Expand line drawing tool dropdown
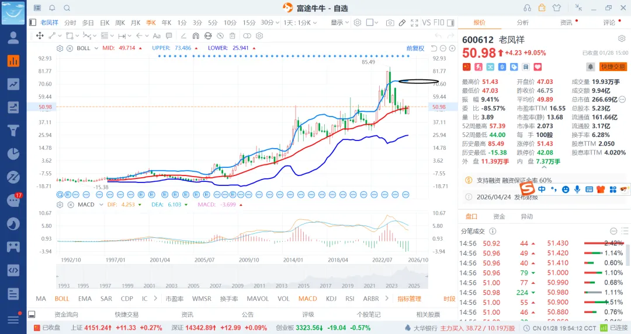This screenshot has height=334, width=631. pos(60,36)
